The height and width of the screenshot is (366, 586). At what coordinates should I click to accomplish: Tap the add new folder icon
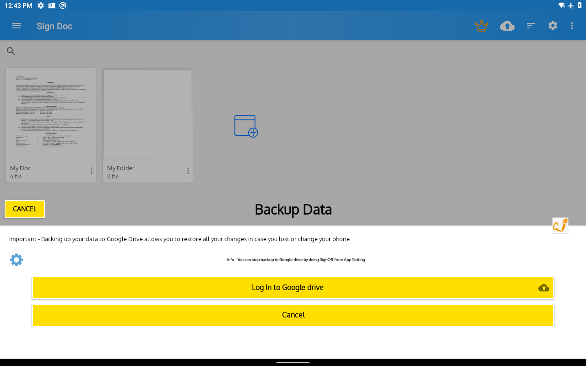pyautogui.click(x=246, y=126)
